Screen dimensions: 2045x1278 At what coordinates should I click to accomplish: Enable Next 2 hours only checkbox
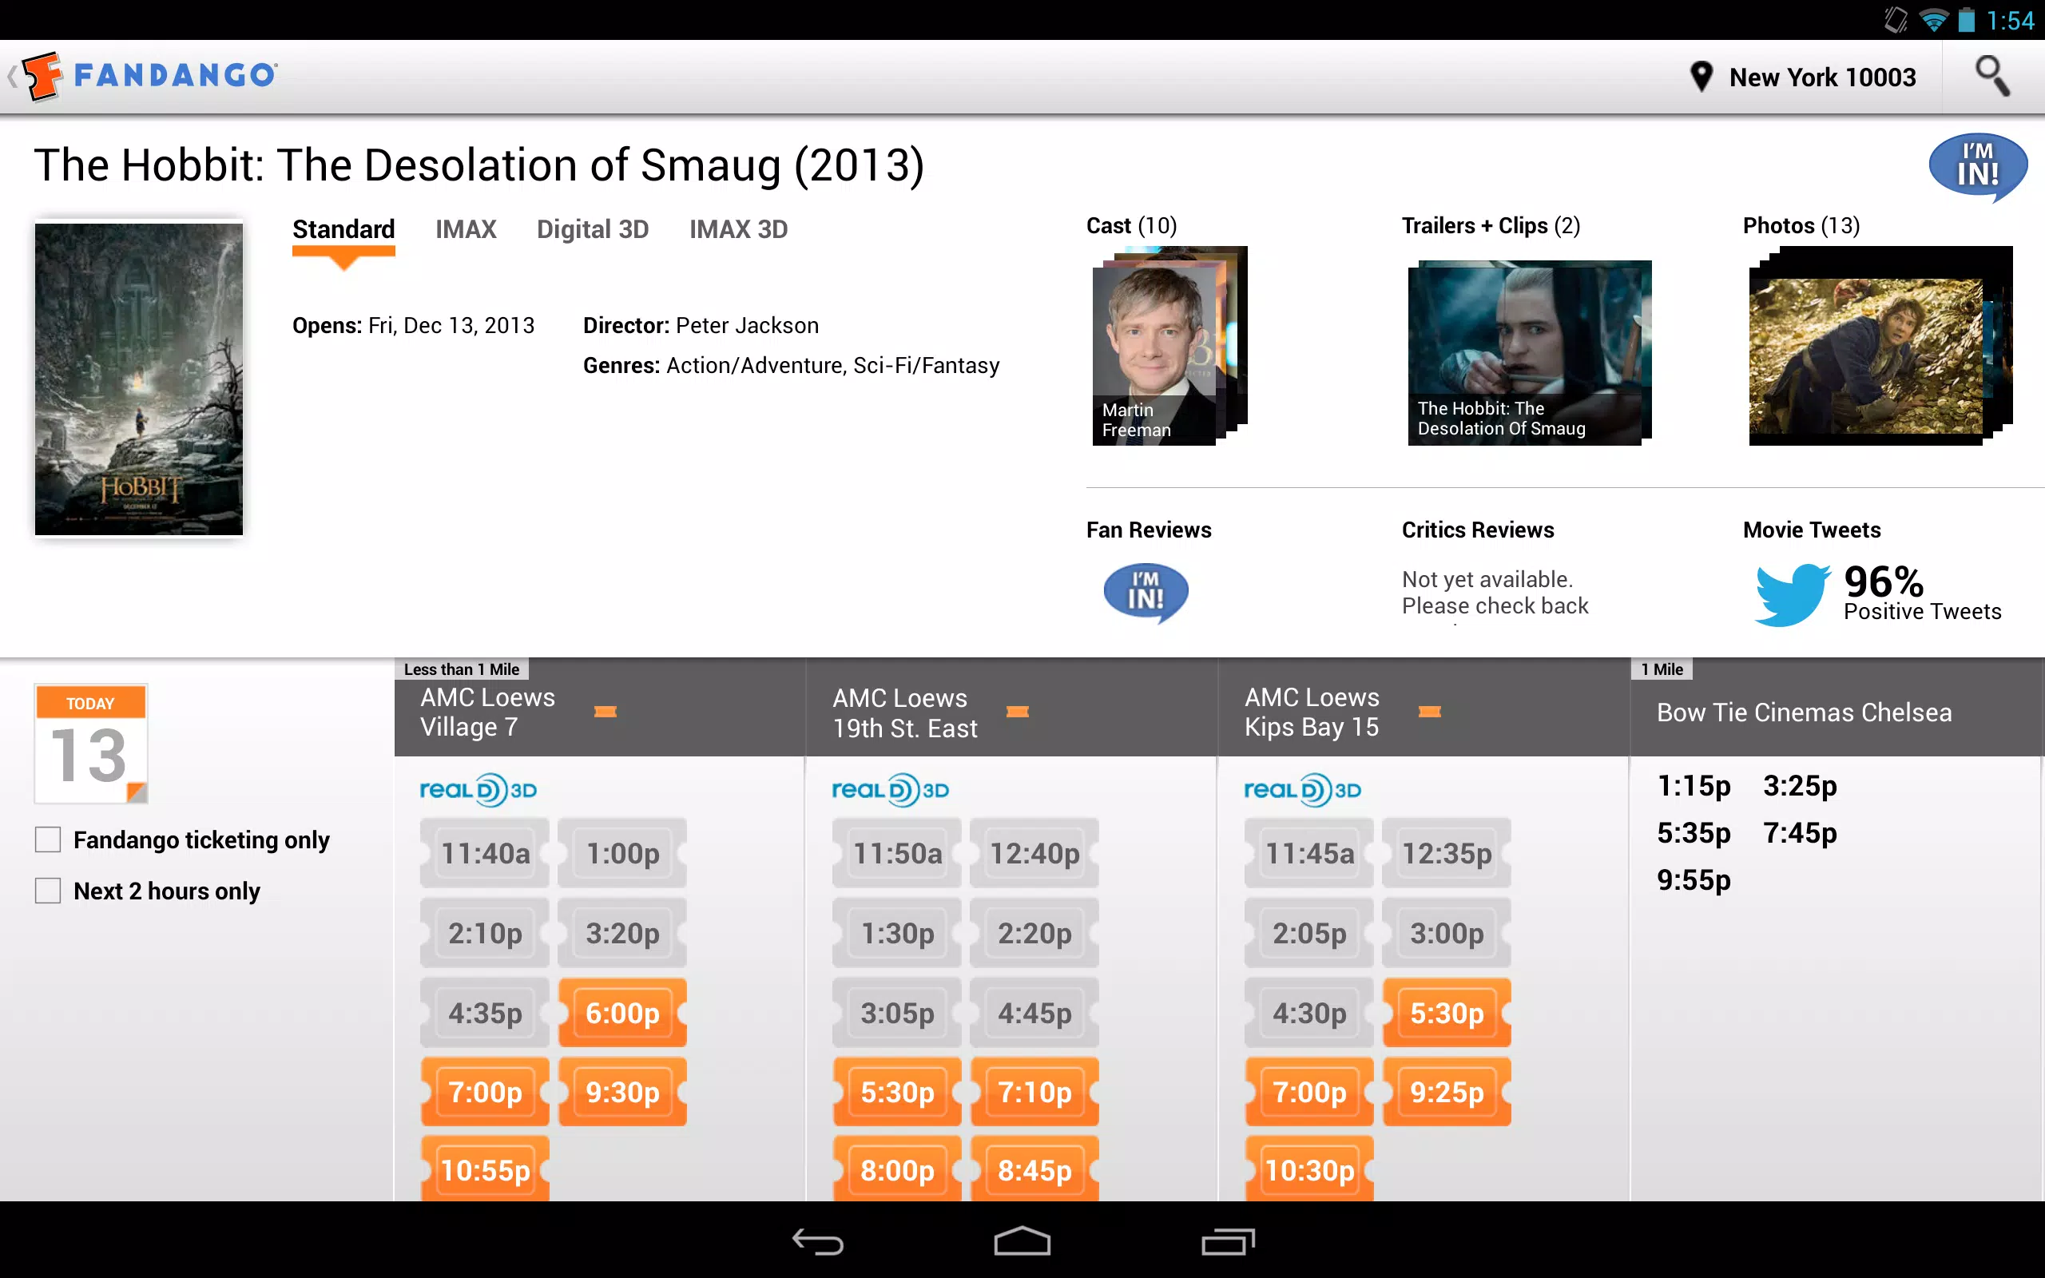point(48,891)
